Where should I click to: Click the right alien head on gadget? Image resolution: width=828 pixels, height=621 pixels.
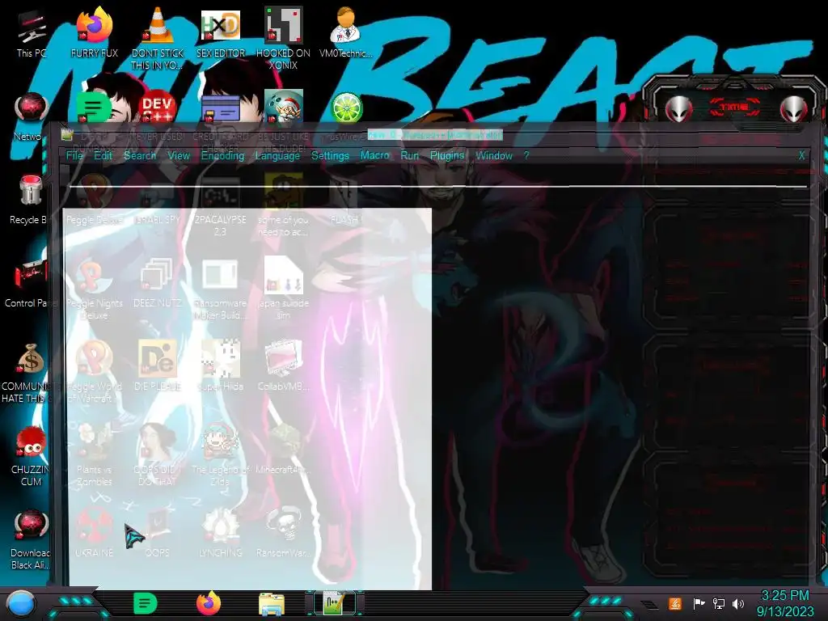tap(794, 109)
